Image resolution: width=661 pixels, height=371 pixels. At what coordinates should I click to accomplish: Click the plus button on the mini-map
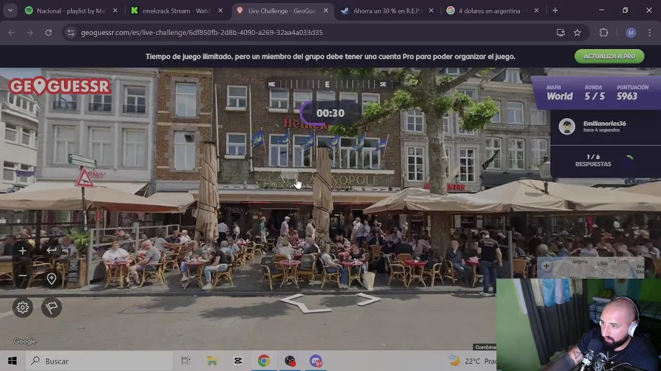(x=546, y=266)
